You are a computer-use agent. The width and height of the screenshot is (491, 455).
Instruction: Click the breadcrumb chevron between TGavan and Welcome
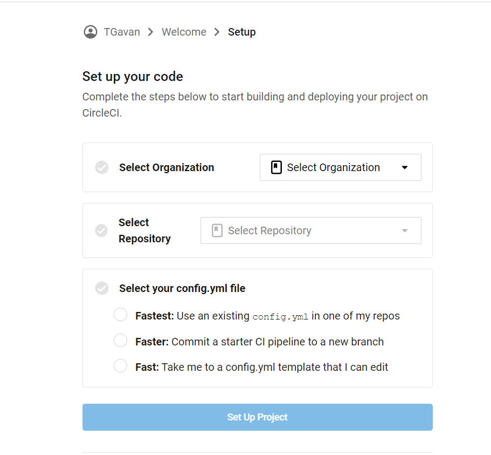pos(151,32)
